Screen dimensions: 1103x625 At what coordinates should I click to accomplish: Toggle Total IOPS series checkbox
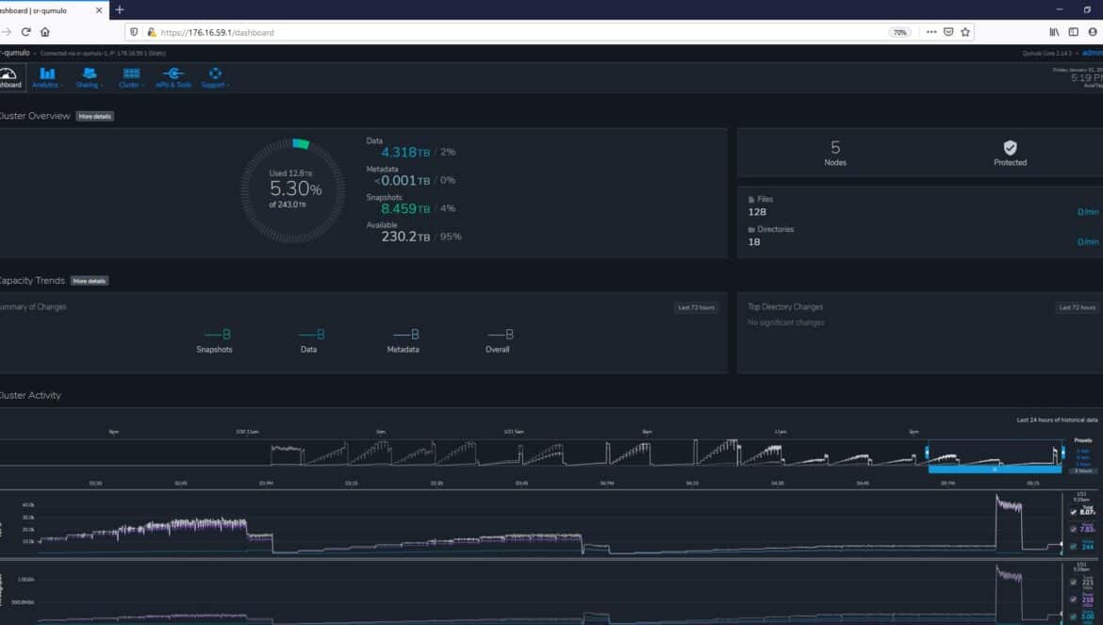pyautogui.click(x=1074, y=512)
